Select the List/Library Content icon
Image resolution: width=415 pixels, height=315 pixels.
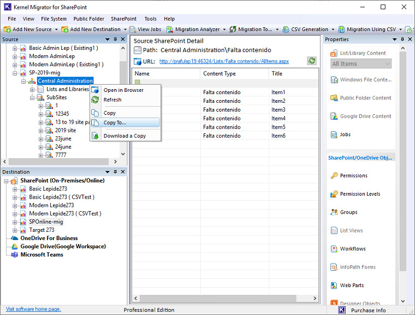334,53
